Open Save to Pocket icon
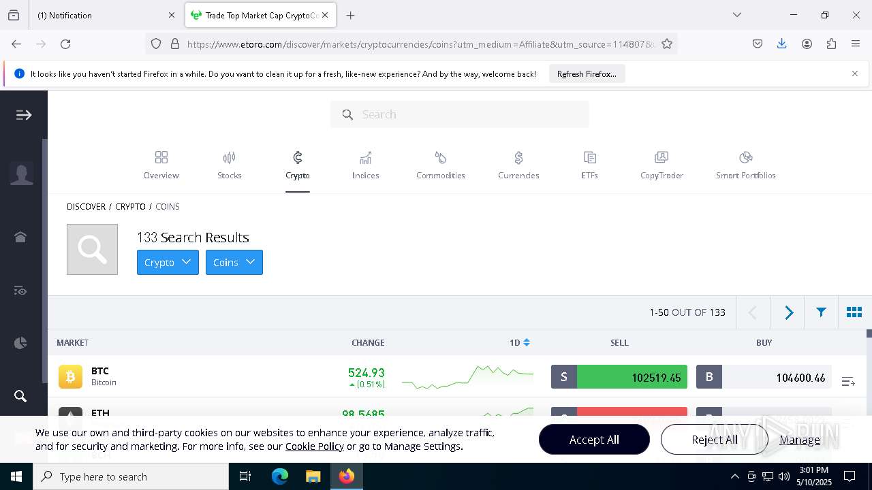The width and height of the screenshot is (872, 490). coord(758,44)
